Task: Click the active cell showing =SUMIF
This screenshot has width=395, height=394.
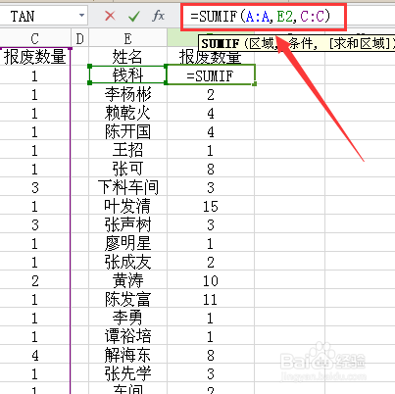Action: coord(211,74)
